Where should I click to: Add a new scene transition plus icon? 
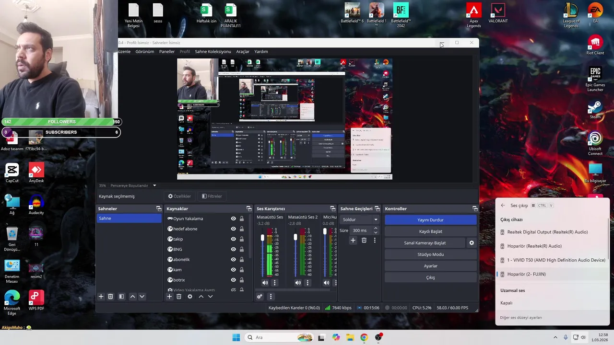pos(353,240)
